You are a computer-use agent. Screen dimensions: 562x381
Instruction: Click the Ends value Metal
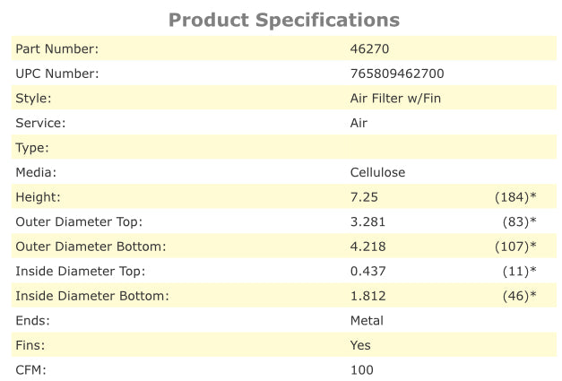click(x=366, y=320)
